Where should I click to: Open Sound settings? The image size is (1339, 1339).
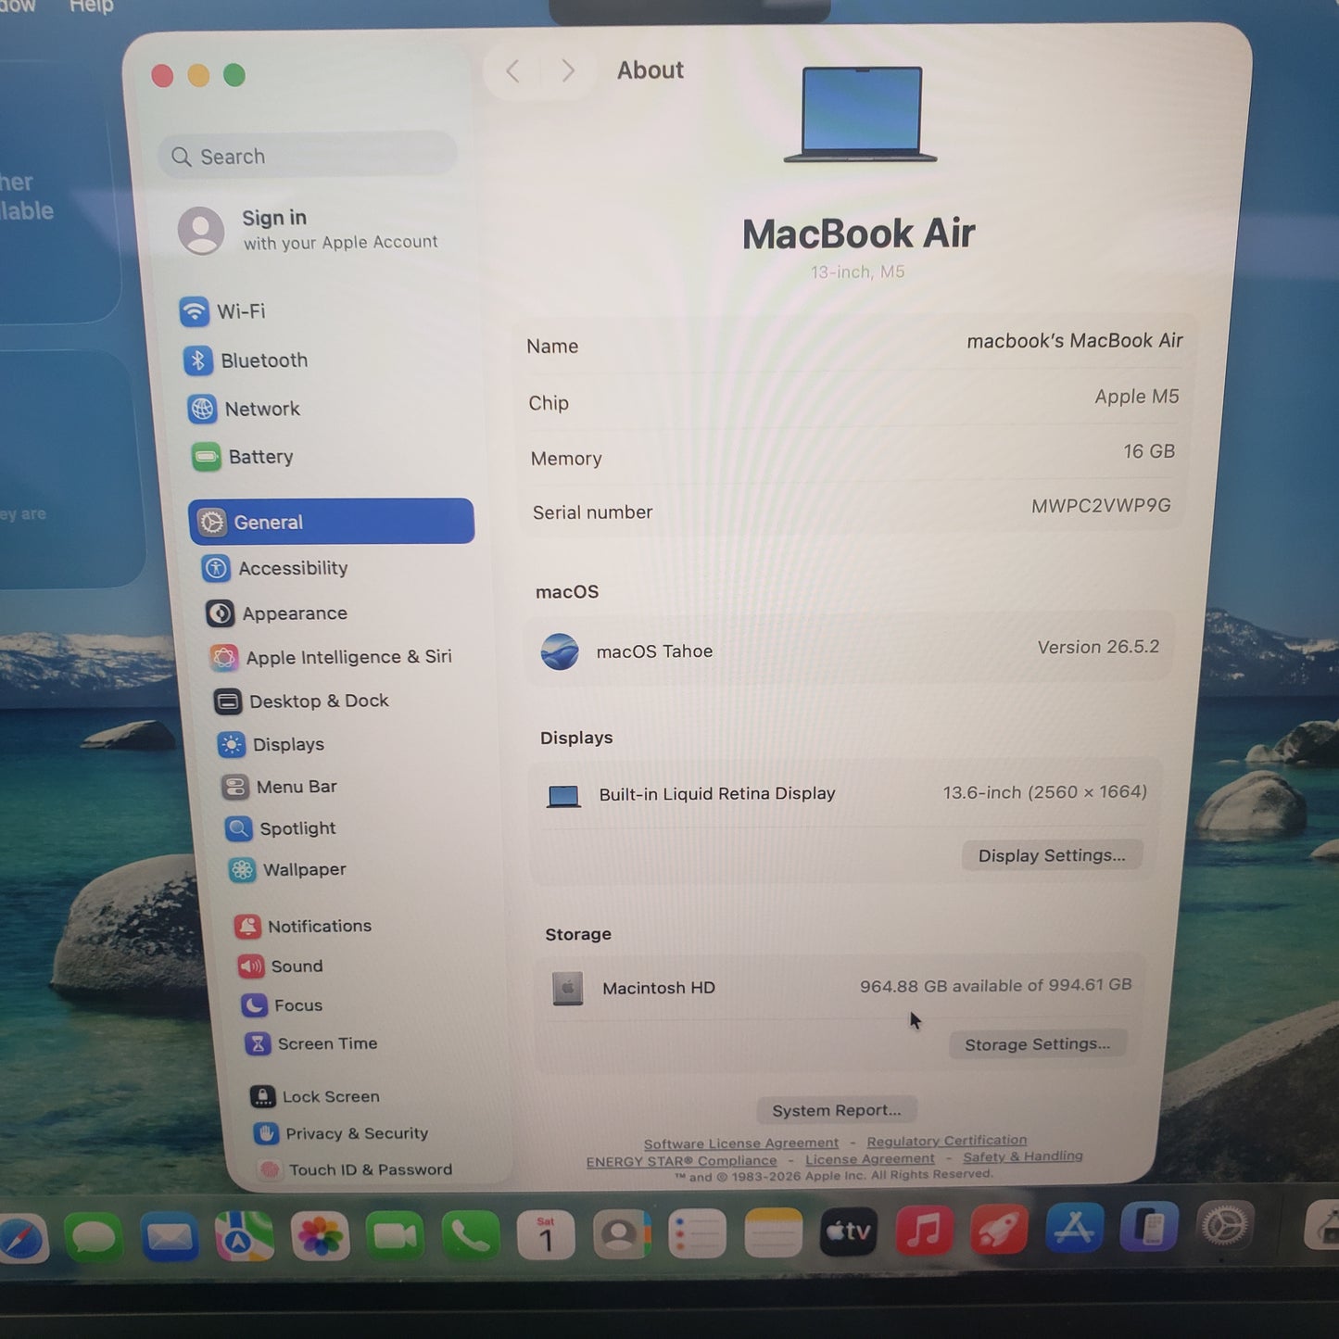pos(281,966)
